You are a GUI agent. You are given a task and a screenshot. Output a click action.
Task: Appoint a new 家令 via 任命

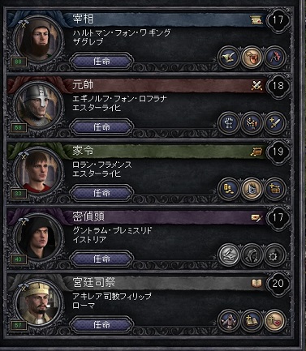(101, 193)
